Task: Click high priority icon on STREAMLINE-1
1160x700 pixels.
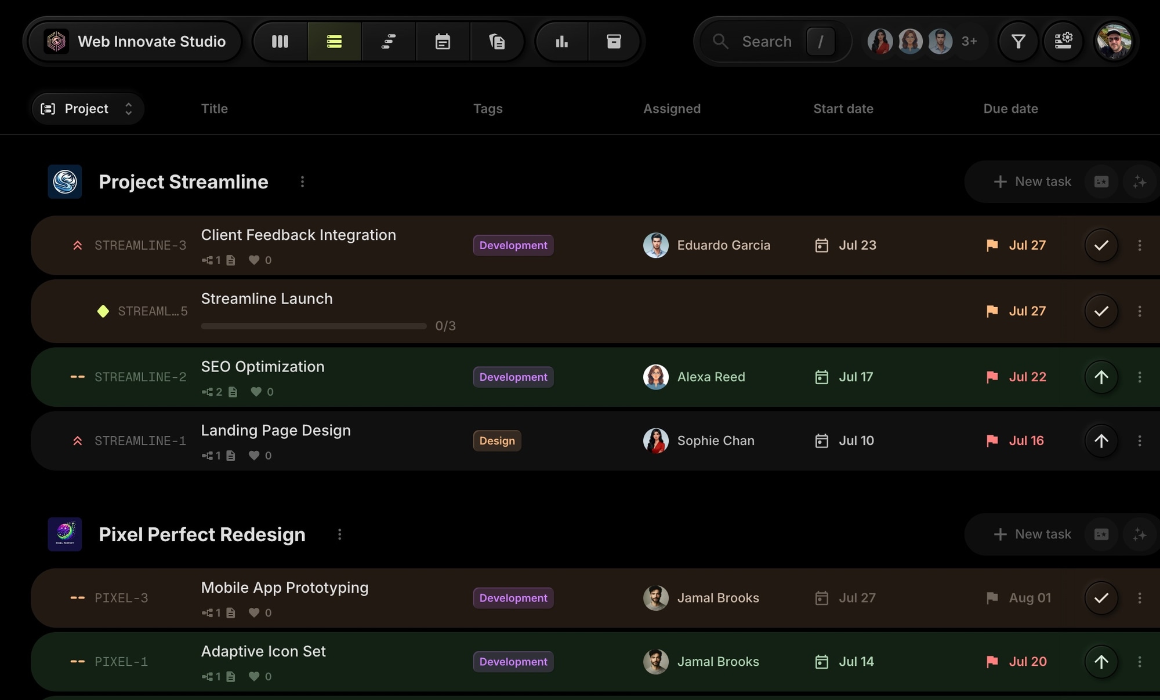Action: [77, 441]
